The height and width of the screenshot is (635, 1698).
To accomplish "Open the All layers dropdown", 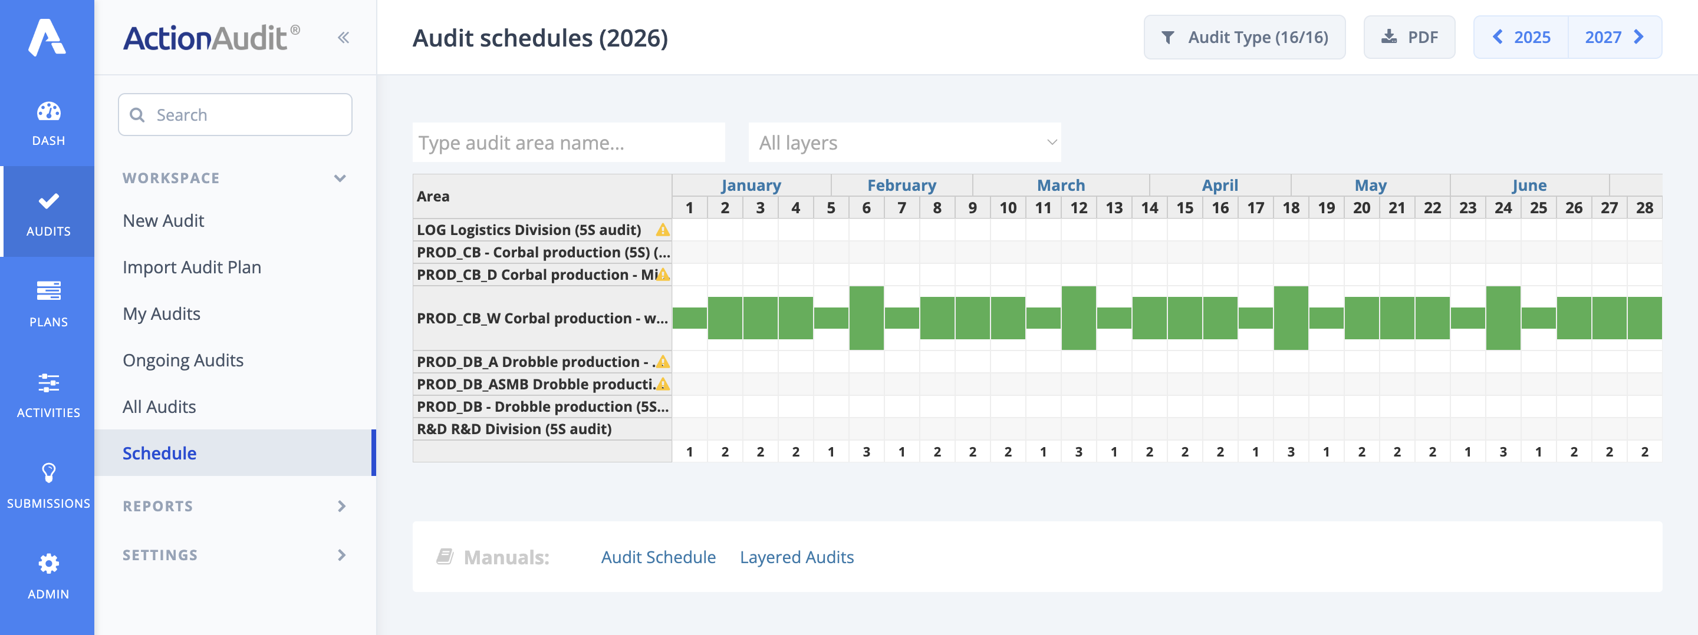I will pyautogui.click(x=904, y=143).
